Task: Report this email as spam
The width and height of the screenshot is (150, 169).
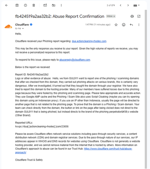Action: (x=25, y=5)
